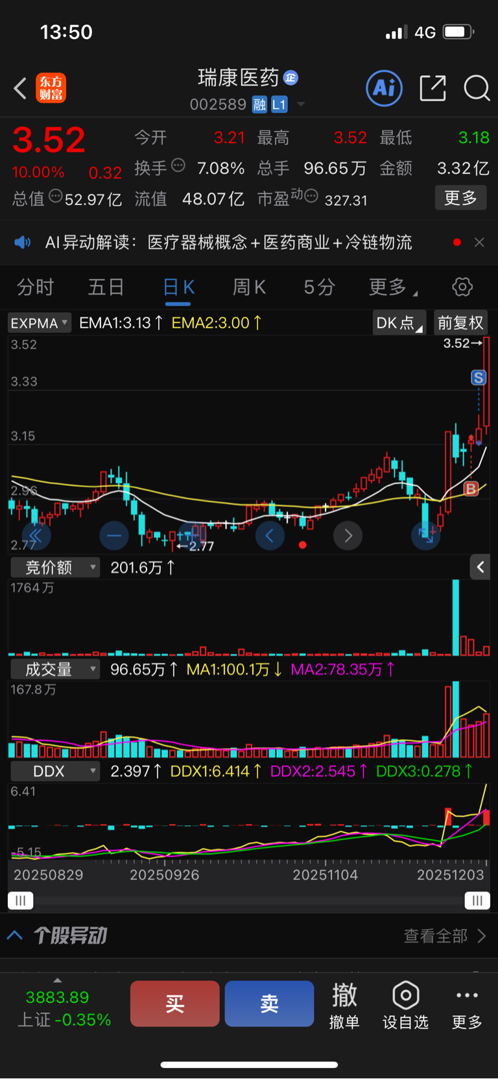Tap the back arrow icon

20,88
